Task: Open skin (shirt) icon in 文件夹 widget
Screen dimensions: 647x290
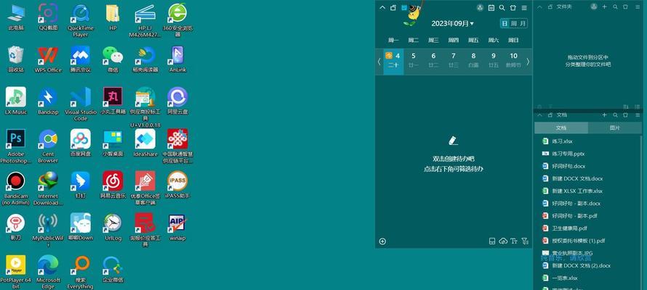Action: (625, 7)
